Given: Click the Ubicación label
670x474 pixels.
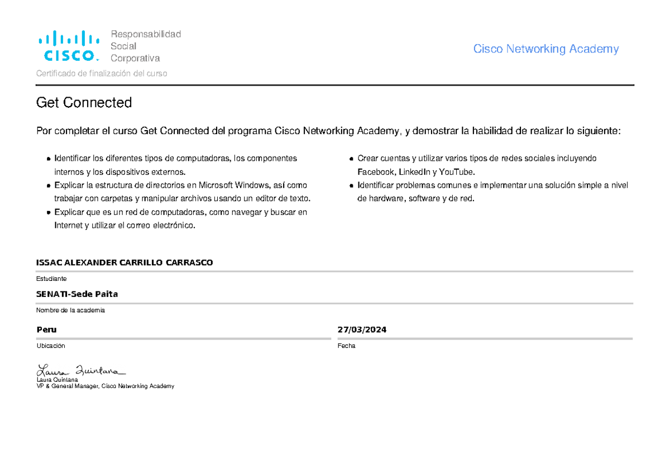Looking at the screenshot, I should point(51,346).
